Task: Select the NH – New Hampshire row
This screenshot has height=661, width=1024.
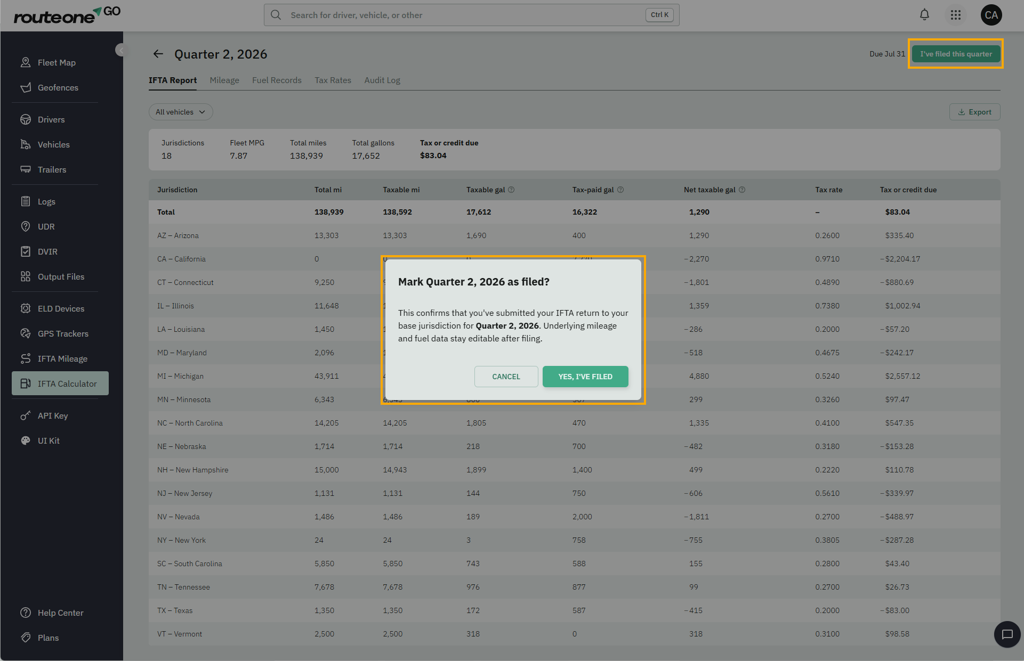Action: [574, 470]
